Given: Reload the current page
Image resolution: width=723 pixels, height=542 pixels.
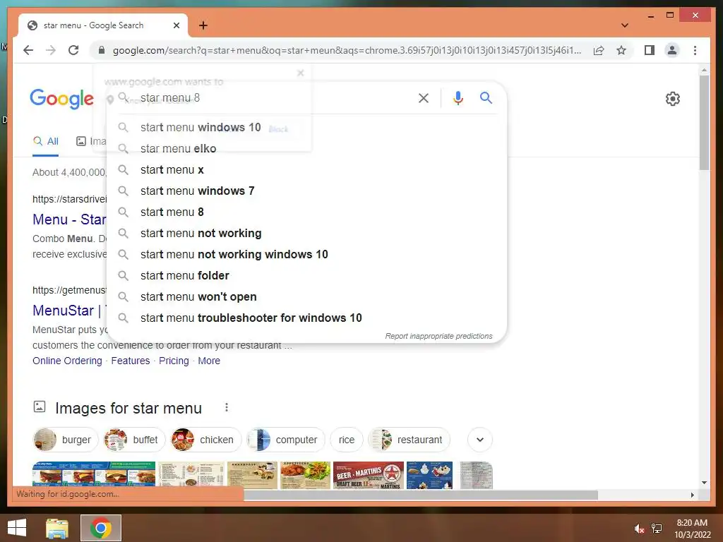Looking at the screenshot, I should pyautogui.click(x=73, y=50).
